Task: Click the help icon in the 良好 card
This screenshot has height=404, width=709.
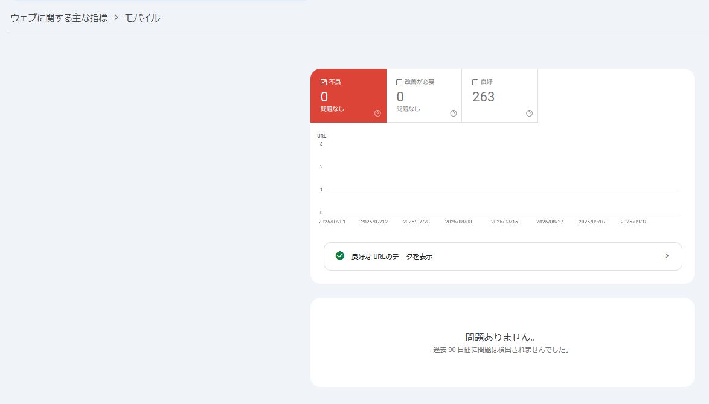Action: (x=529, y=113)
